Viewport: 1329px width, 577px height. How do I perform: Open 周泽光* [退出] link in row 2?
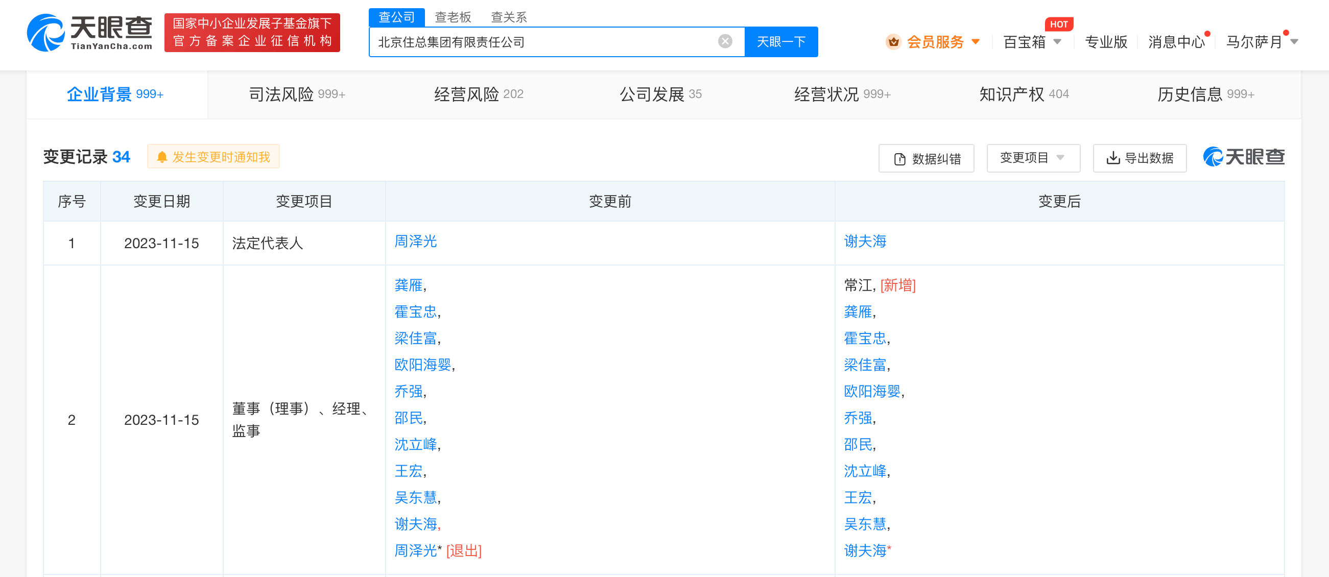[438, 550]
